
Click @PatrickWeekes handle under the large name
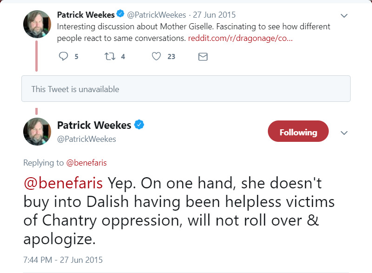(x=86, y=139)
